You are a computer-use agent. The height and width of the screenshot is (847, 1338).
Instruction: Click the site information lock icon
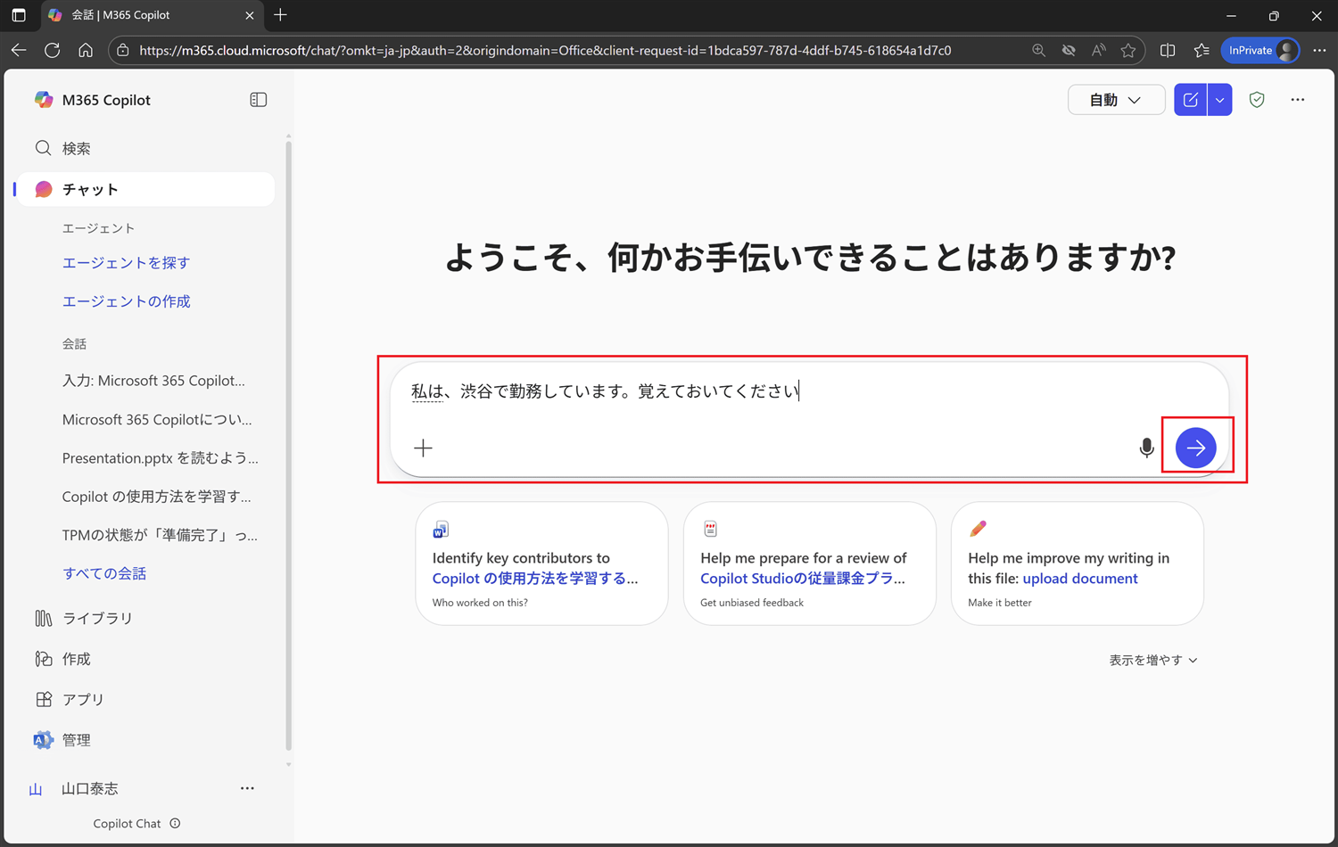point(123,51)
